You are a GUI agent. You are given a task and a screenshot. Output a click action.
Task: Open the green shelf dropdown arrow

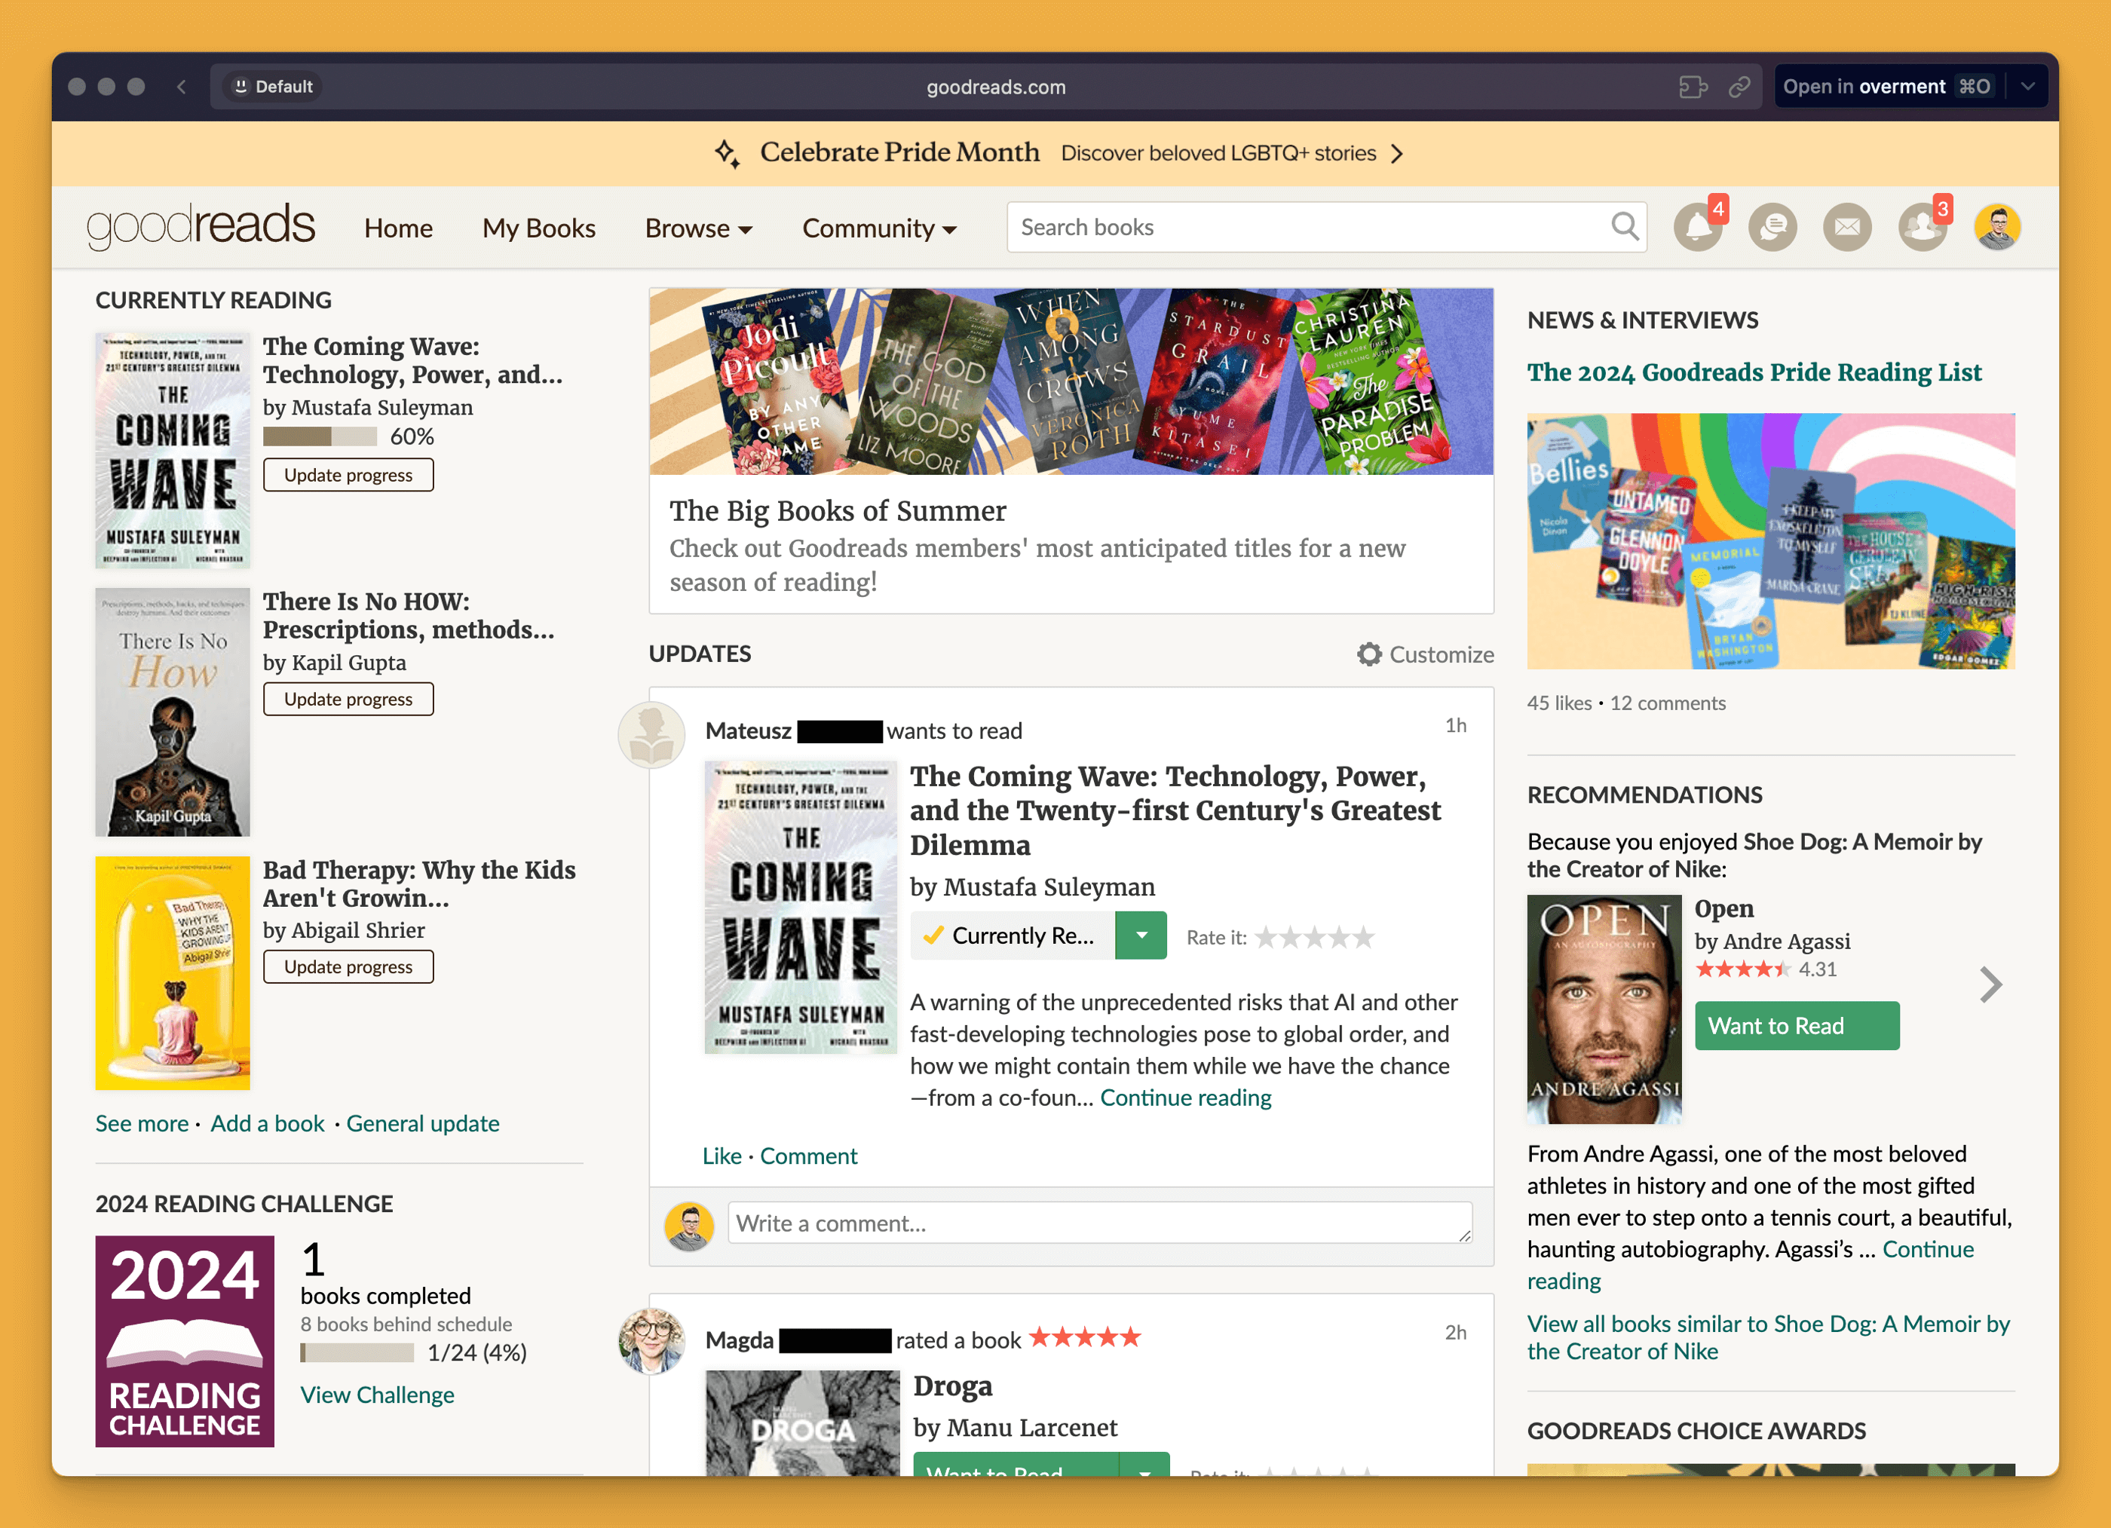(1141, 935)
